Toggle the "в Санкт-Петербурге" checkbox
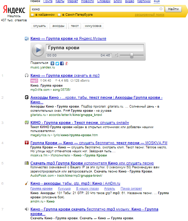This screenshot has height=221, width=188. tap(59, 15)
